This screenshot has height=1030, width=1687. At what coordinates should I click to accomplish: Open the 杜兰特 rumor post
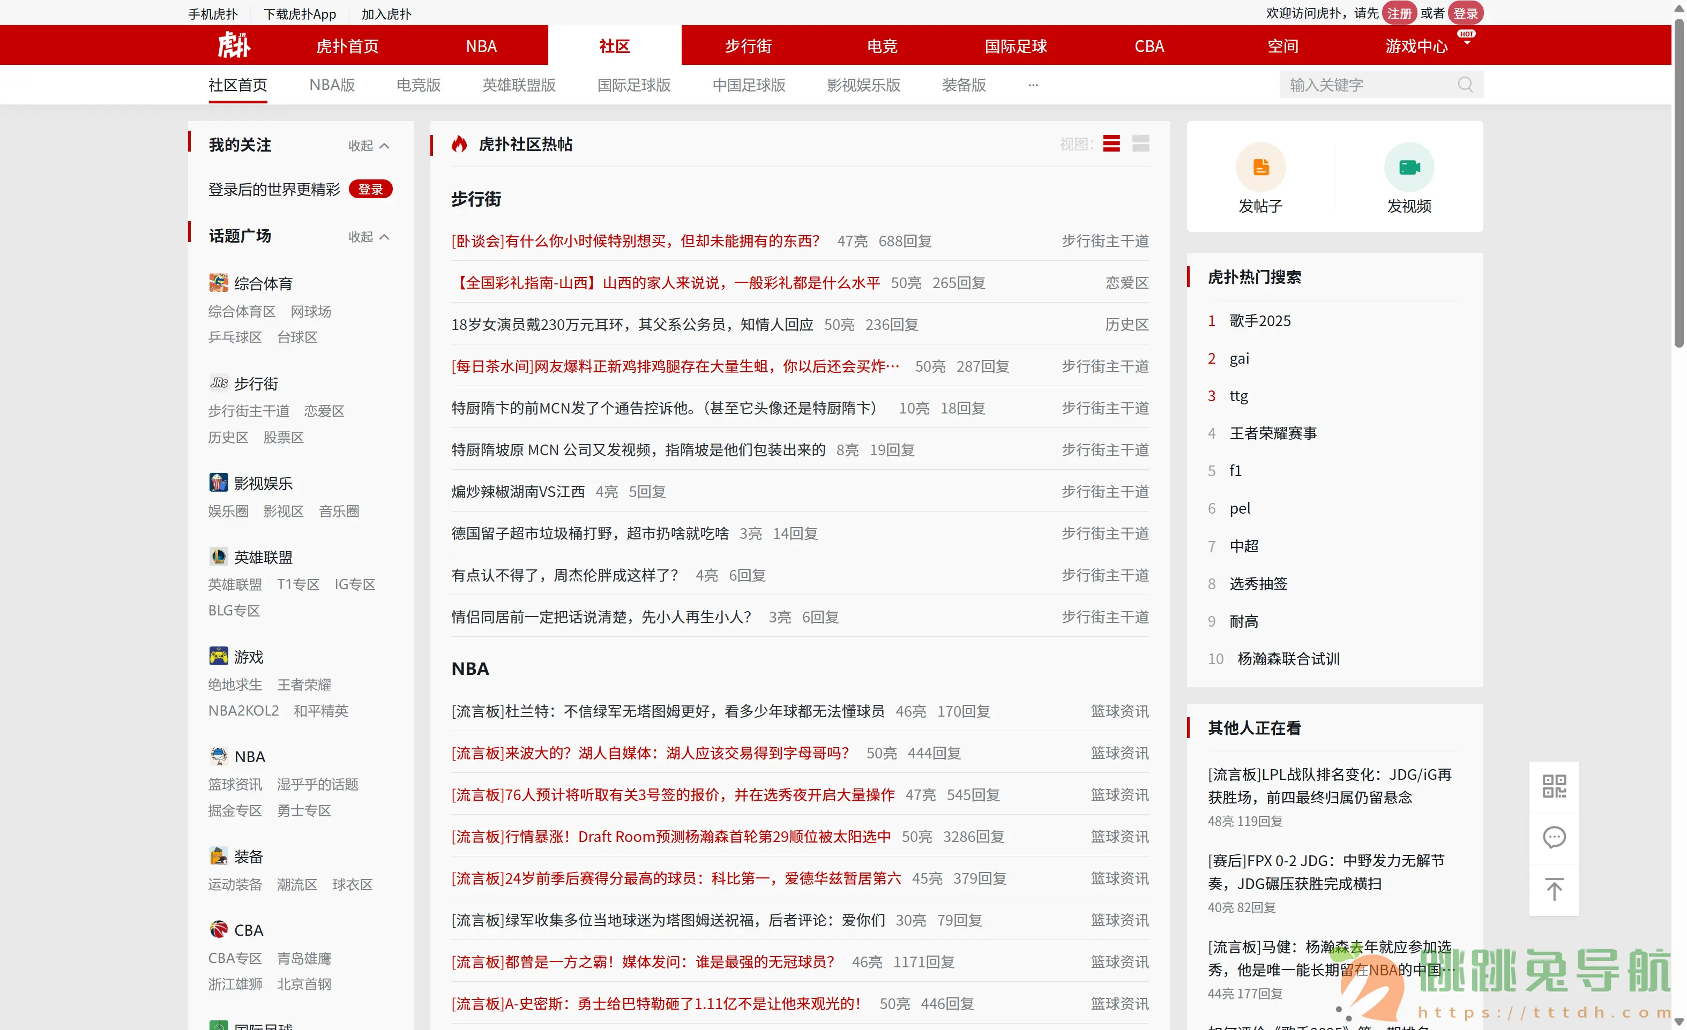click(668, 711)
